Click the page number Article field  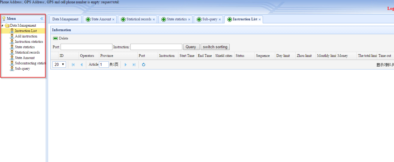(x=104, y=65)
